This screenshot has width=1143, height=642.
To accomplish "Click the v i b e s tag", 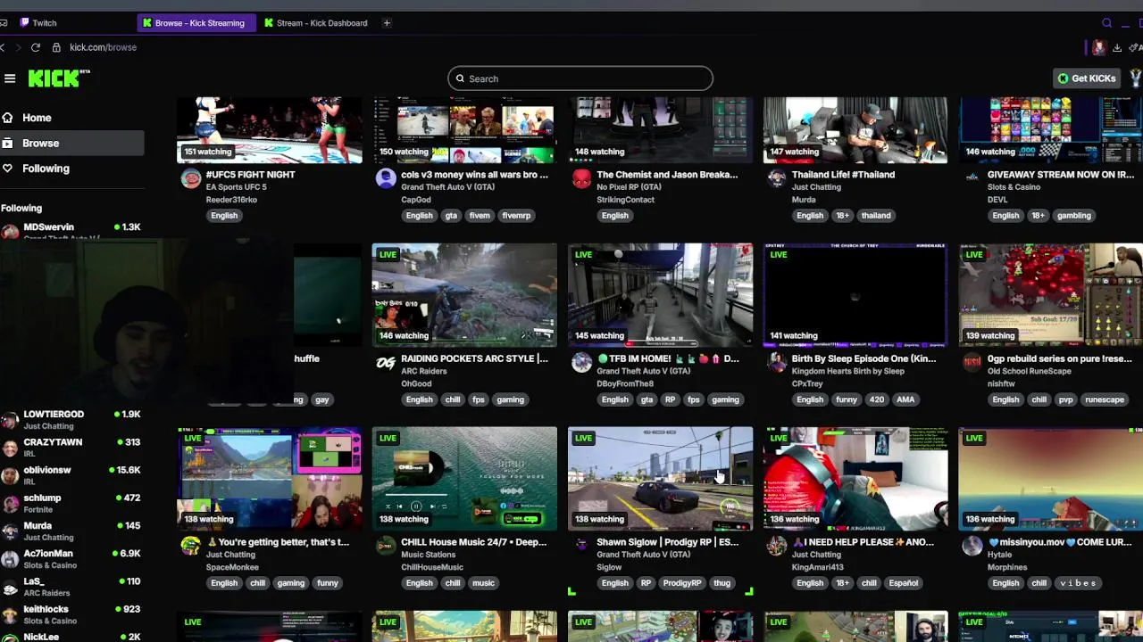I will coord(1077,583).
